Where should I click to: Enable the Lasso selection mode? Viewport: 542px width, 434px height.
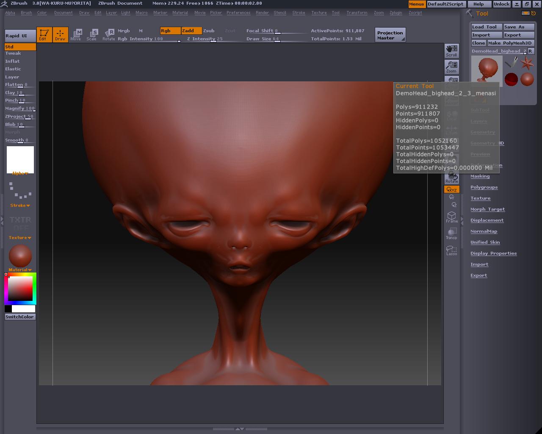click(451, 250)
